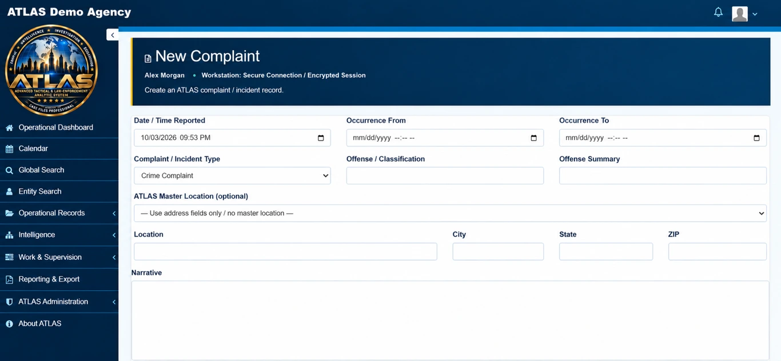
Task: Focus the Offense Summary field
Action: coord(663,175)
